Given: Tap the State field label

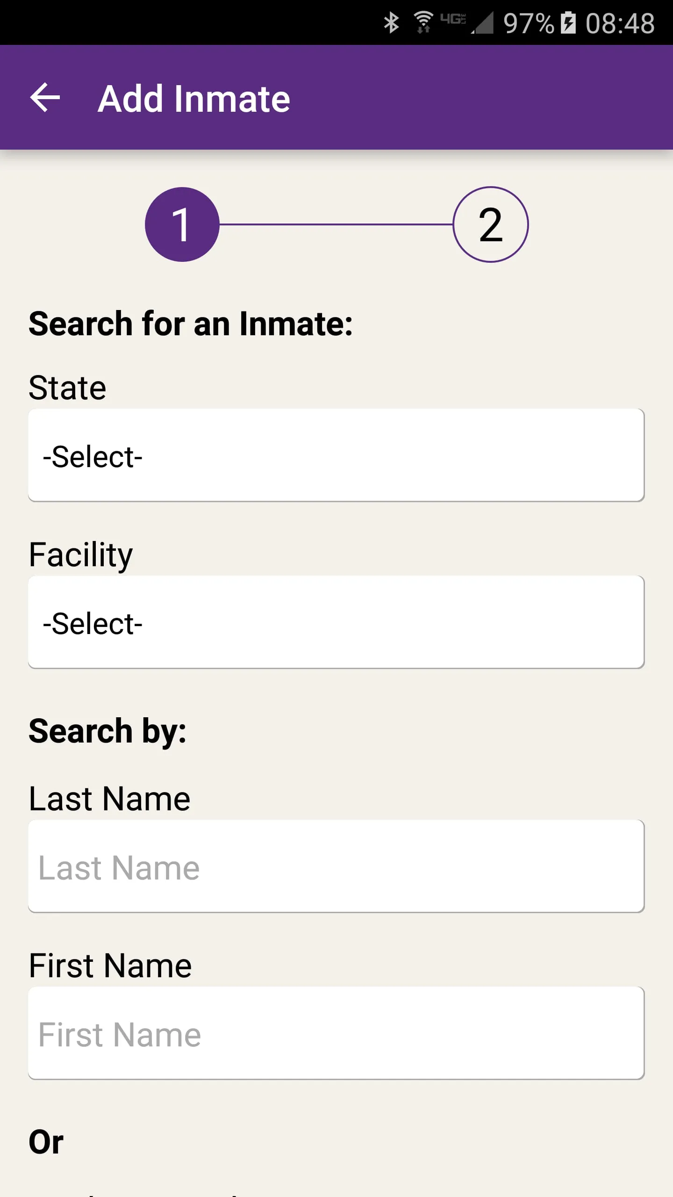Looking at the screenshot, I should 68,388.
